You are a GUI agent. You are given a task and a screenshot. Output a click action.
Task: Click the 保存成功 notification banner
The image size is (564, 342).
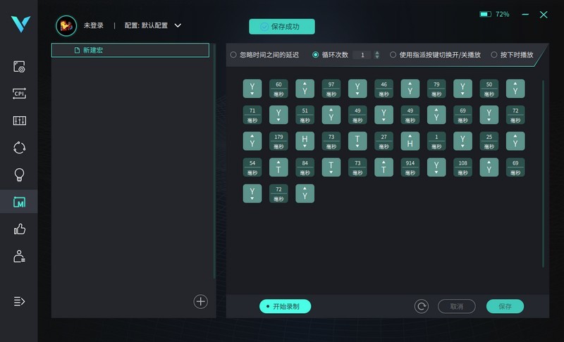point(282,27)
